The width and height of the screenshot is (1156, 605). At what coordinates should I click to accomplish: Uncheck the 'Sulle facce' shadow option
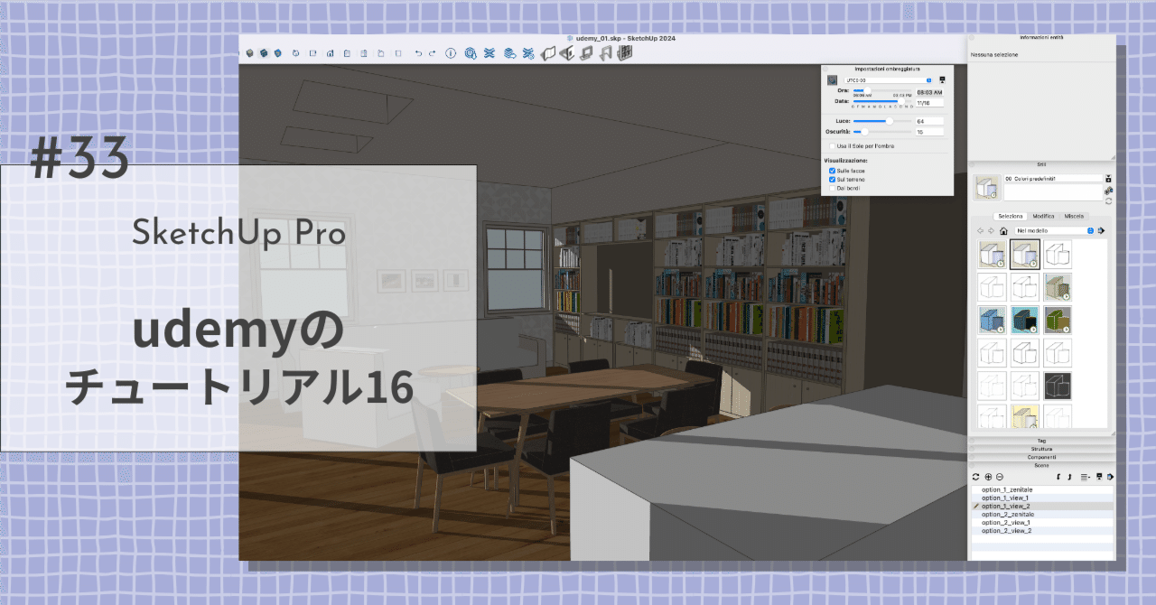tap(832, 171)
